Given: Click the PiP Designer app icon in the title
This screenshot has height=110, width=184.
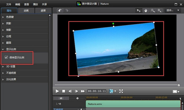Looking at the screenshot, I should pyautogui.click(x=79, y=4).
